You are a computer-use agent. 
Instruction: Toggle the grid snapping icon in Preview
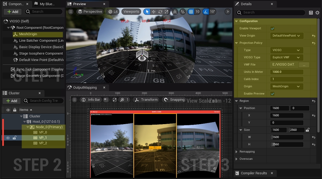click(x=191, y=11)
